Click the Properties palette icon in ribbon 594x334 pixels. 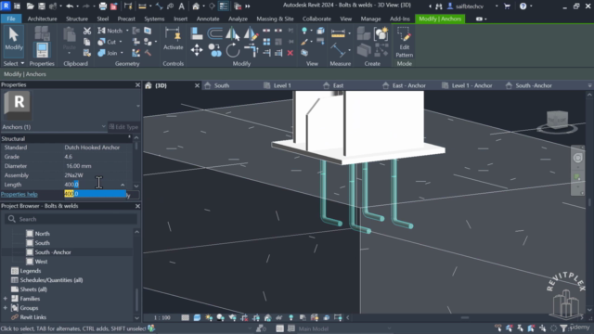(42, 49)
